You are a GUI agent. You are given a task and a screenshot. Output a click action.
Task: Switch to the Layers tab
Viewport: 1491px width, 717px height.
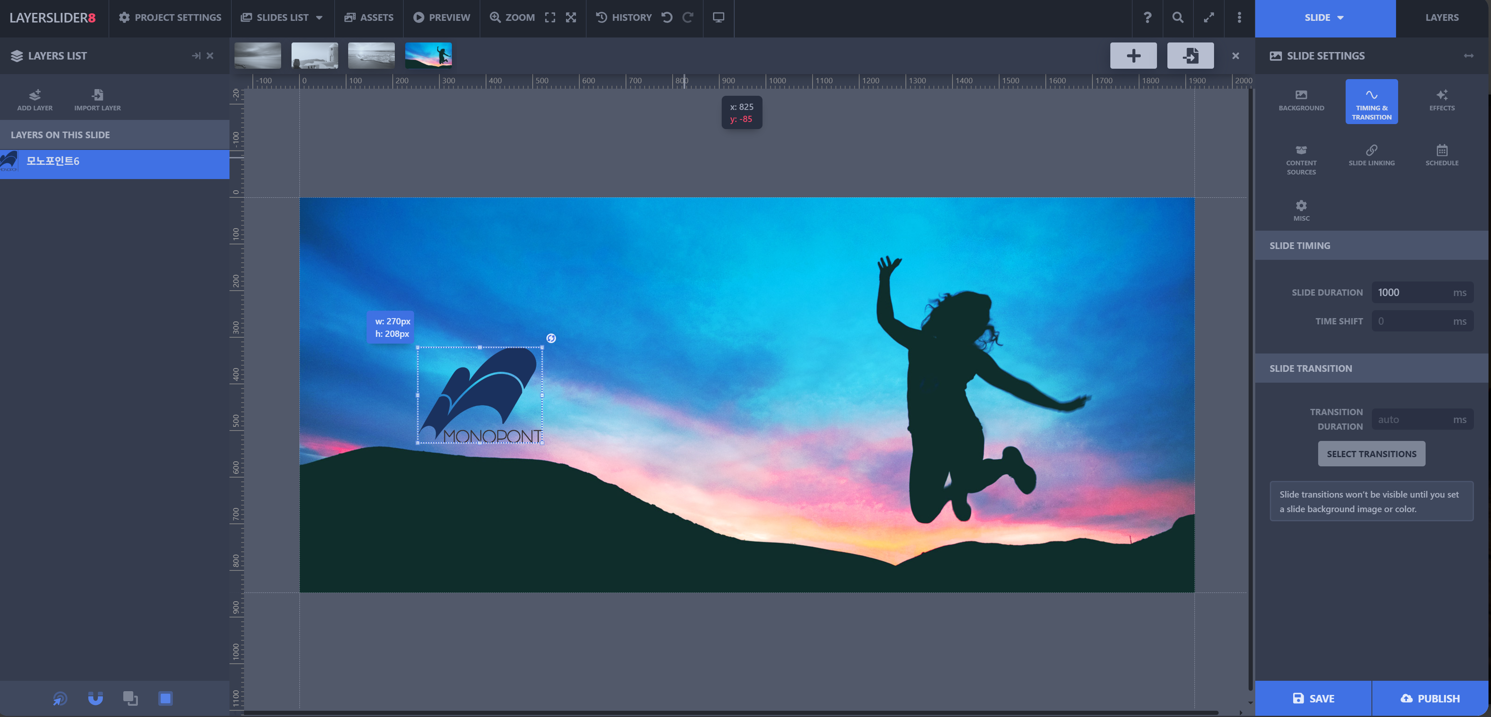(x=1441, y=17)
